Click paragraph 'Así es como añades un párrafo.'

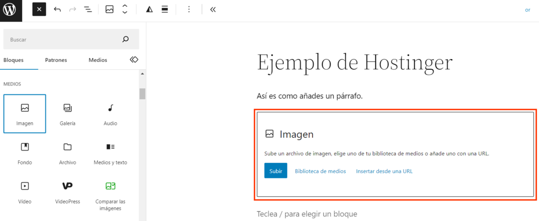point(310,97)
